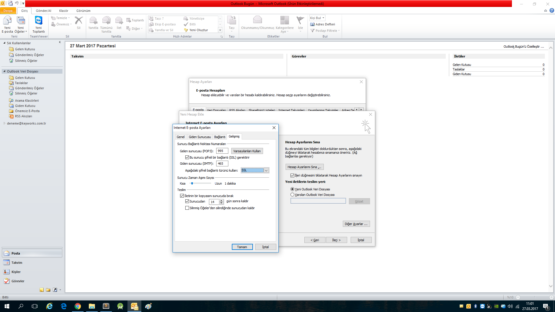555x312 pixels.
Task: Click Geri in Yeni Hesap Ekle
Action: point(315,240)
